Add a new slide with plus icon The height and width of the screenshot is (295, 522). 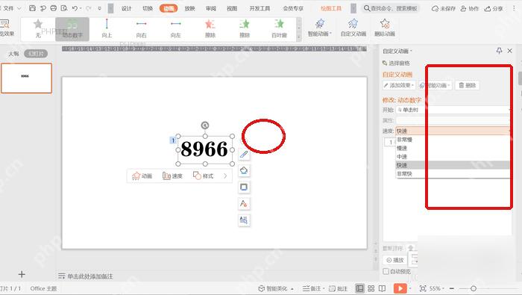[22, 274]
